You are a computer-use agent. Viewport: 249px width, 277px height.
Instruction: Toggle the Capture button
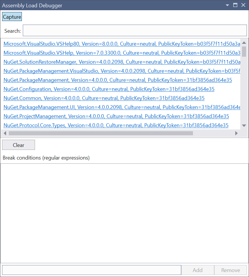pos(12,17)
